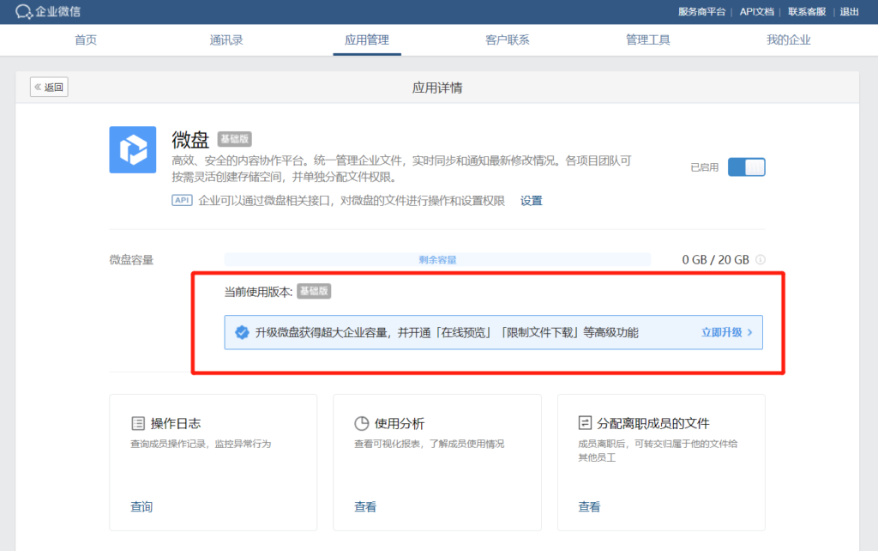The image size is (878, 551).
Task: Open the 通讯录 tab
Action: pyautogui.click(x=226, y=39)
